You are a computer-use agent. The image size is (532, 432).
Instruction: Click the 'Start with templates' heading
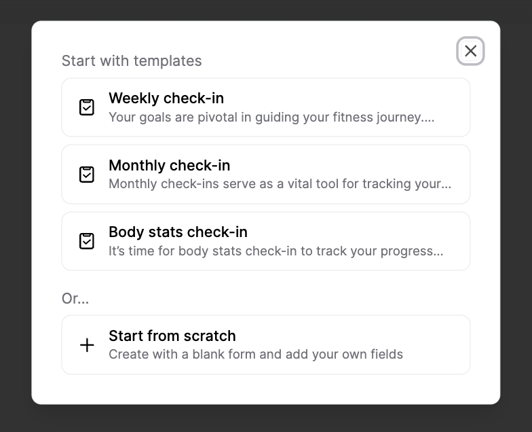(132, 60)
